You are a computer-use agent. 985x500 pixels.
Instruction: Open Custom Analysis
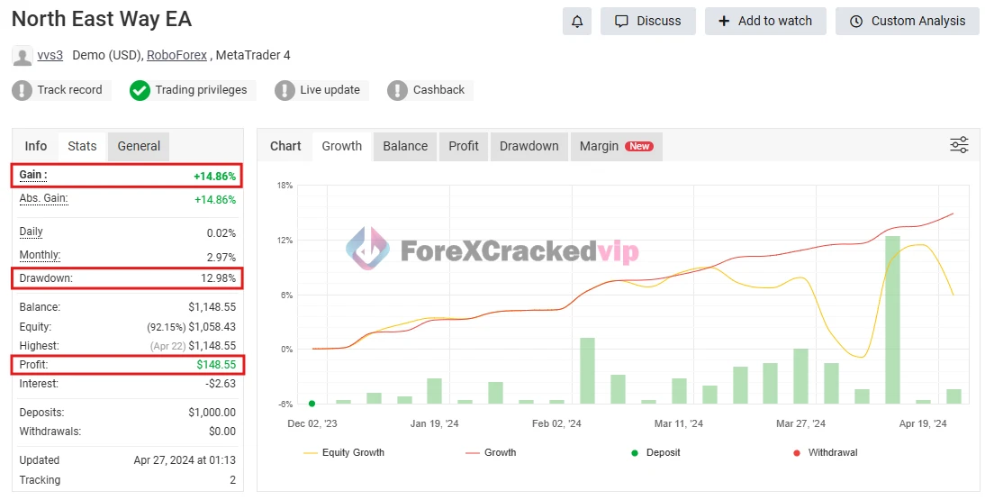click(907, 21)
